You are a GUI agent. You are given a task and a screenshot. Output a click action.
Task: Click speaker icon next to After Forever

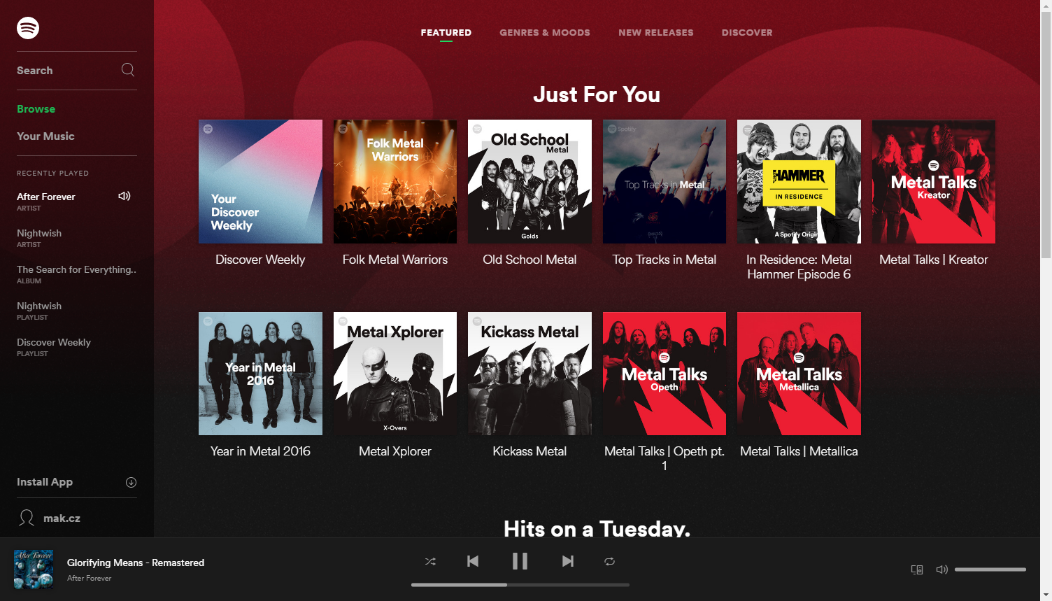coord(125,196)
